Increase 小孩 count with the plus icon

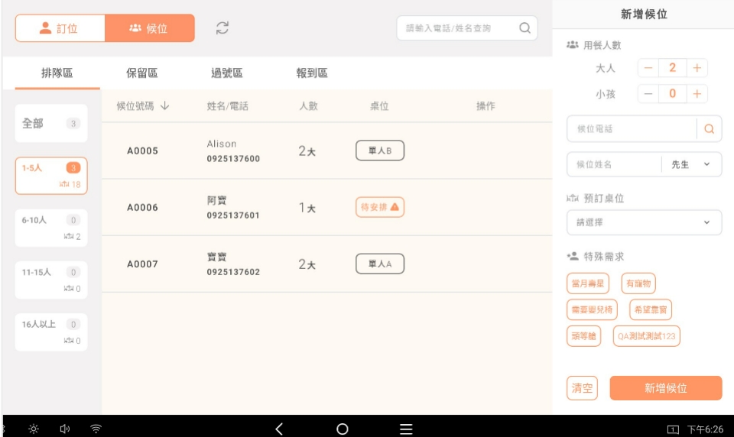[697, 94]
